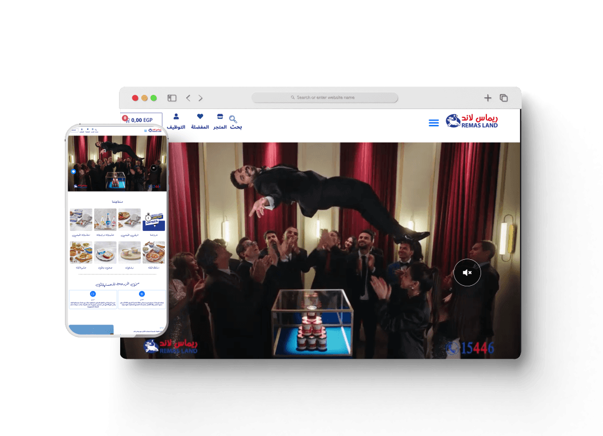Go back using the browser back arrow
The width and height of the screenshot is (603, 436).
(188, 98)
